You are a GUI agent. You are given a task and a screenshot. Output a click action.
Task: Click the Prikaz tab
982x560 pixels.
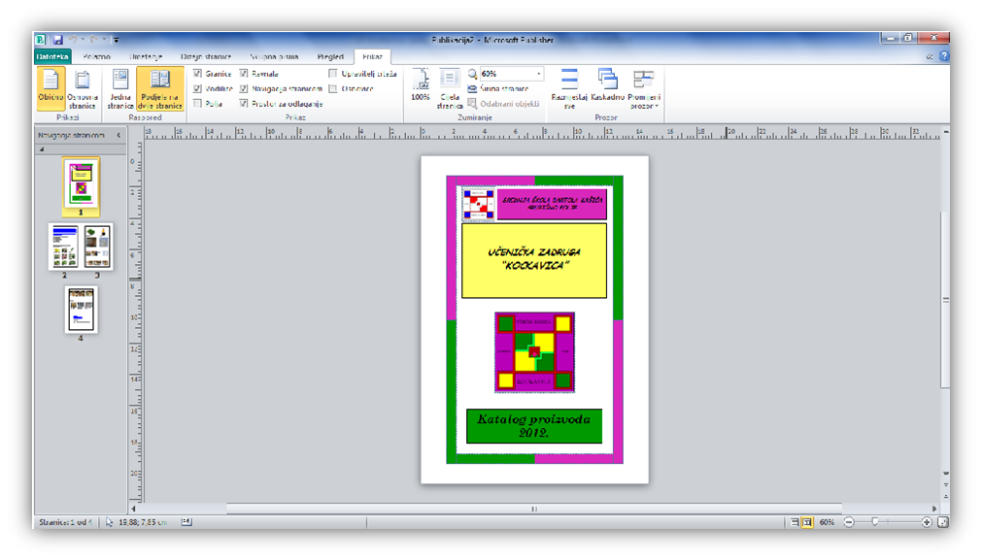click(372, 56)
